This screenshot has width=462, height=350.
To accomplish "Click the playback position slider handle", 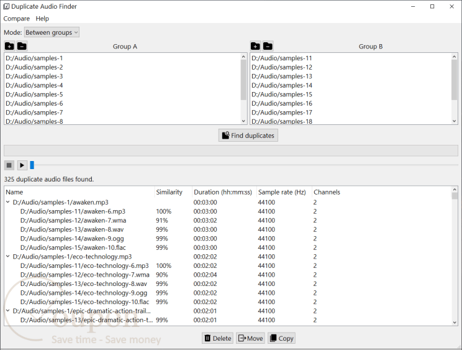I will (x=32, y=165).
